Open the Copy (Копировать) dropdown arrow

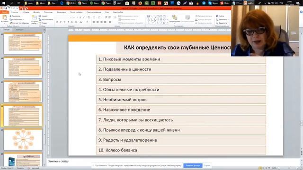pyautogui.click(x=24, y=19)
